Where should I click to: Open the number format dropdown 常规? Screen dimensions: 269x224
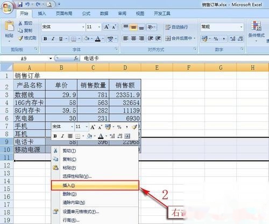[x=242, y=27]
